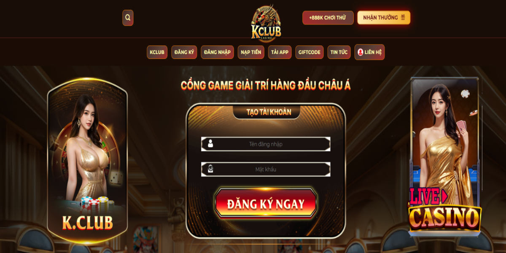Click the user icon in username field
This screenshot has width=506, height=253.
coord(210,144)
